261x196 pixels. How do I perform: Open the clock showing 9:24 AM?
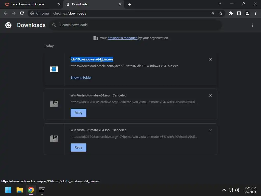[x=250, y=190]
